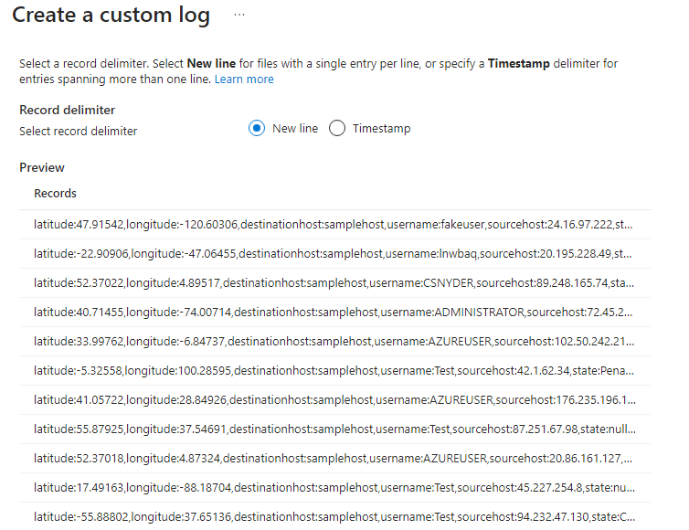Select record with sourcehost 20.86.161.127
This screenshot has height=530, width=689.
(335, 459)
